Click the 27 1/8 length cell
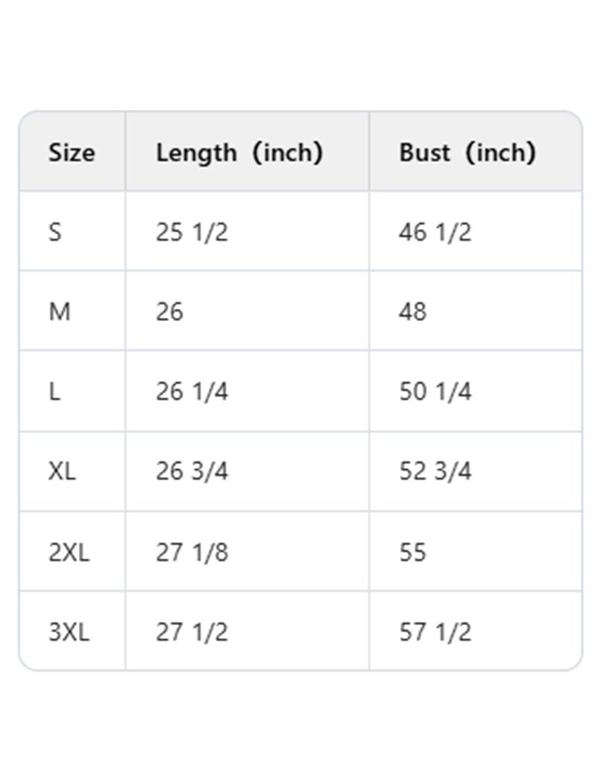 pos(192,552)
